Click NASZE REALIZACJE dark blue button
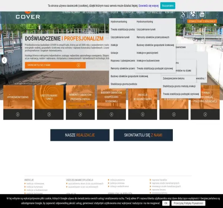The image size is (223, 208). tap(80, 135)
